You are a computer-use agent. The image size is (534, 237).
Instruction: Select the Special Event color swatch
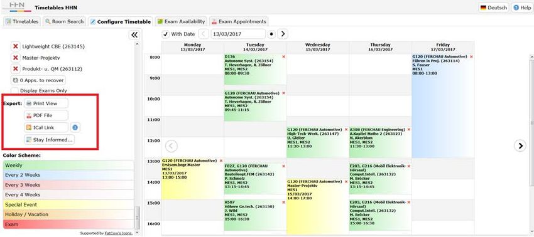point(68,204)
